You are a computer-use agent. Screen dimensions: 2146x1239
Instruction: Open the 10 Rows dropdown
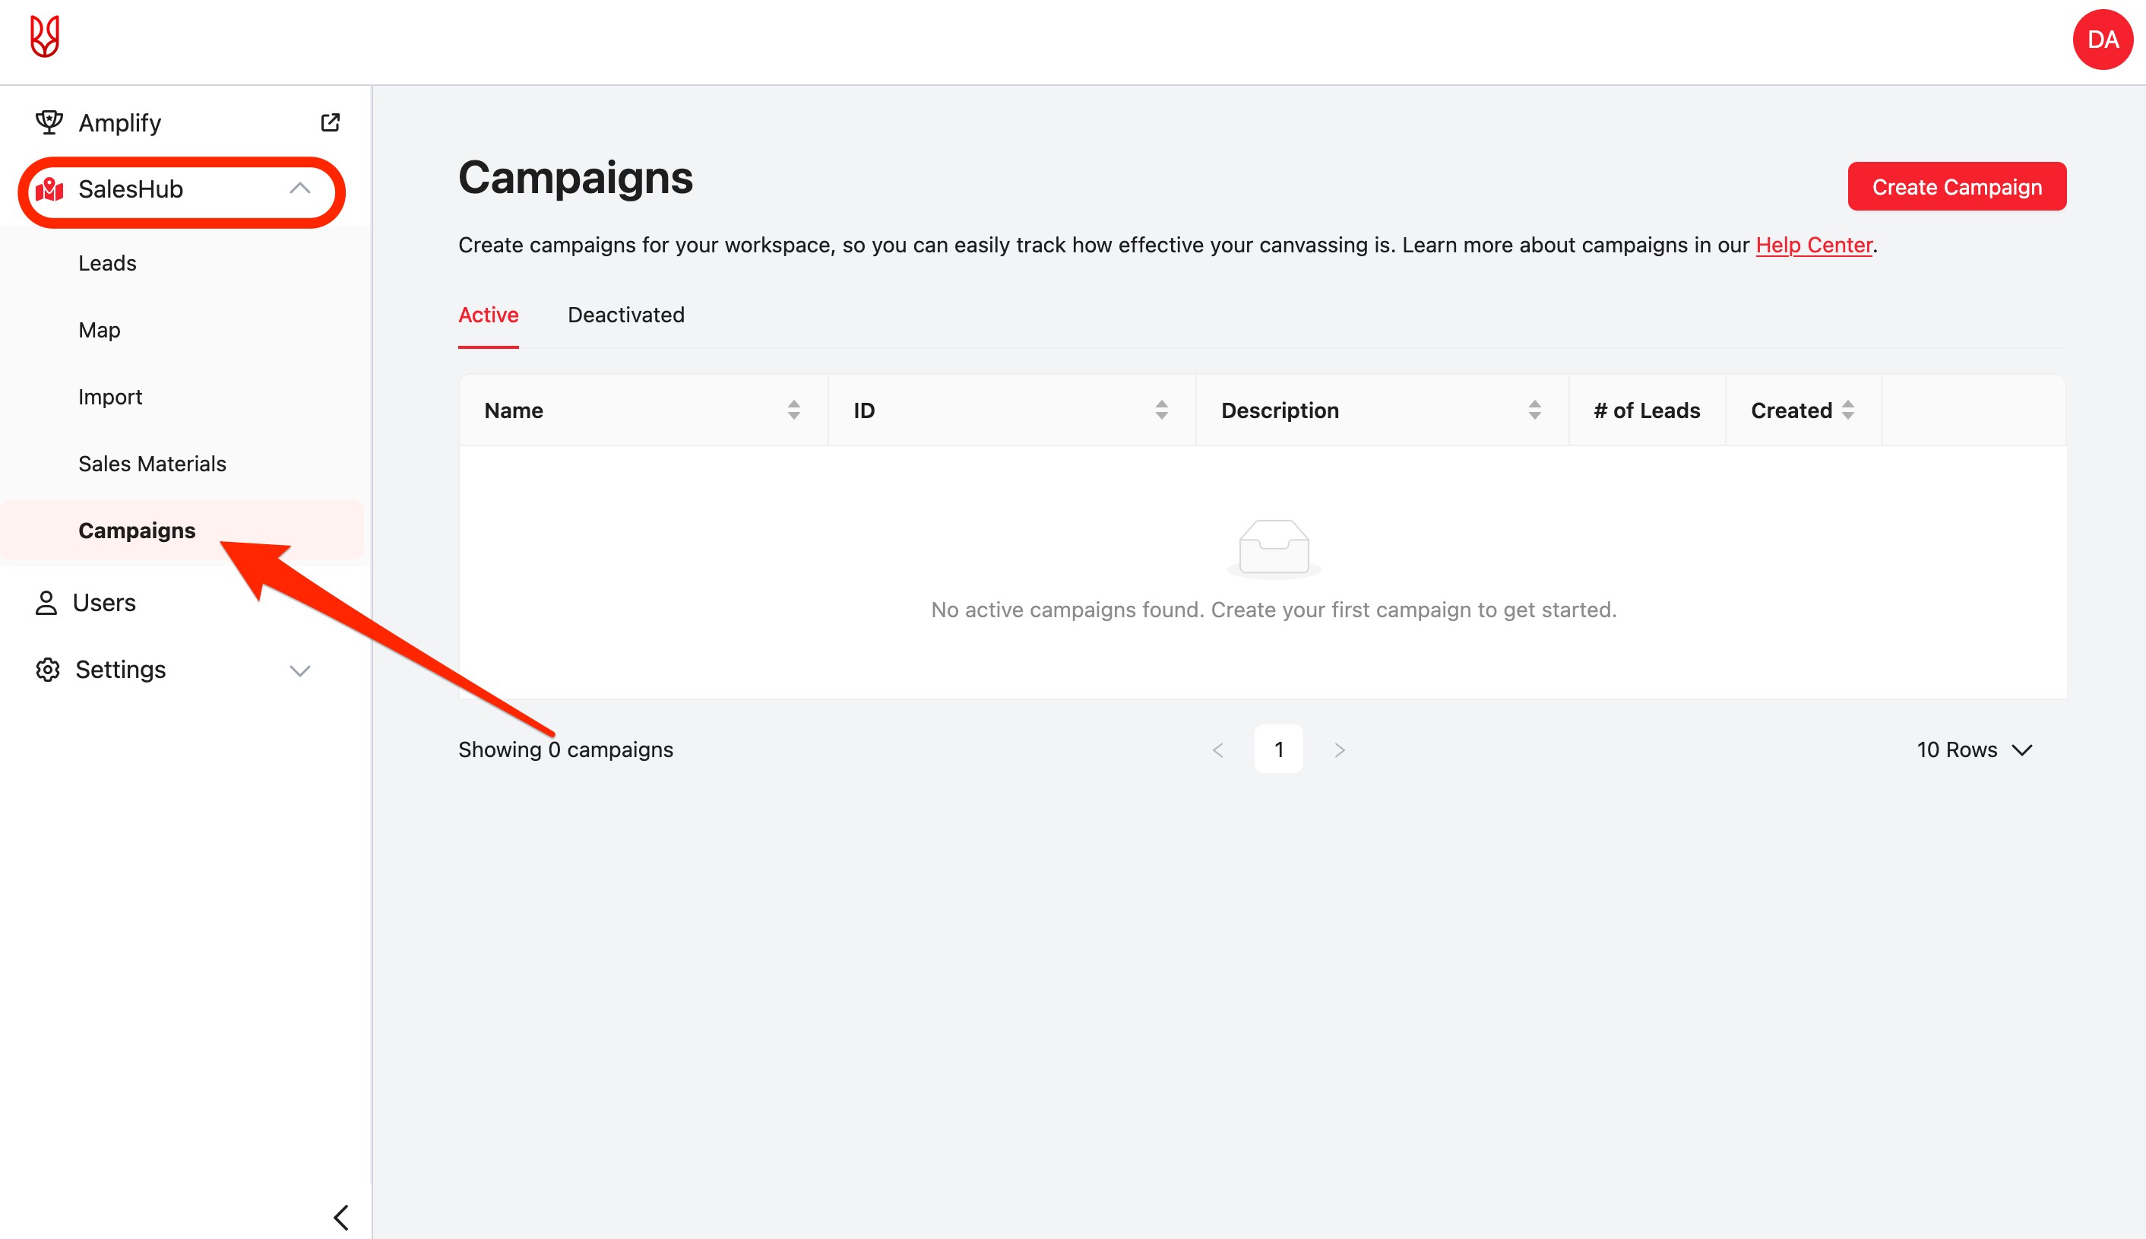pyautogui.click(x=1973, y=749)
